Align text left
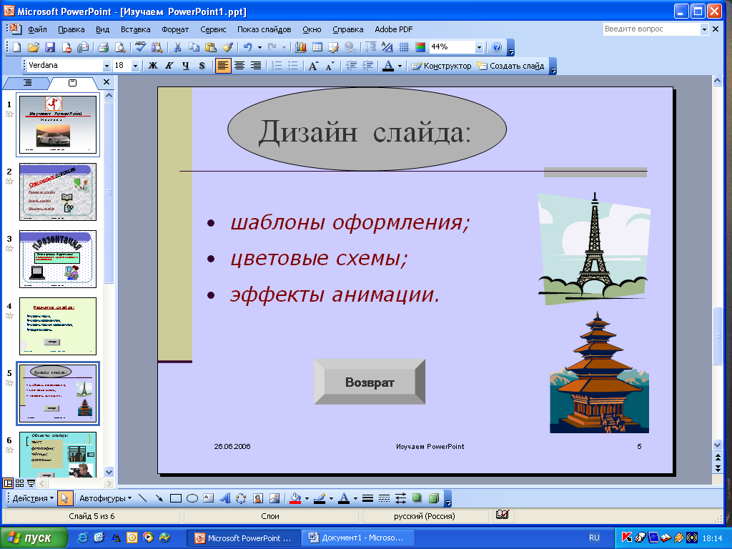This screenshot has height=549, width=732. 223,66
